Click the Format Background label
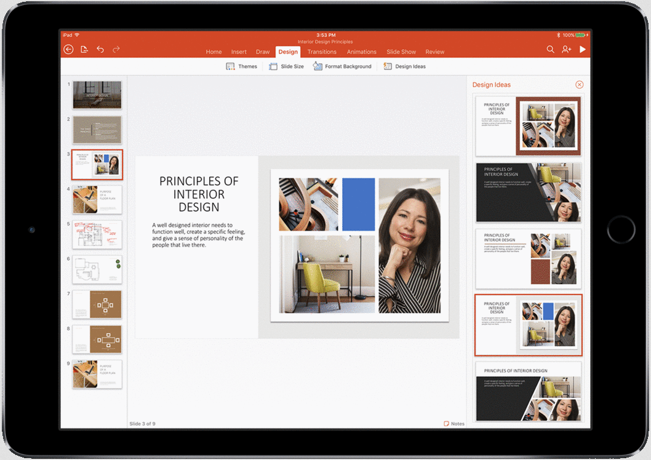651x460 pixels. pyautogui.click(x=348, y=66)
